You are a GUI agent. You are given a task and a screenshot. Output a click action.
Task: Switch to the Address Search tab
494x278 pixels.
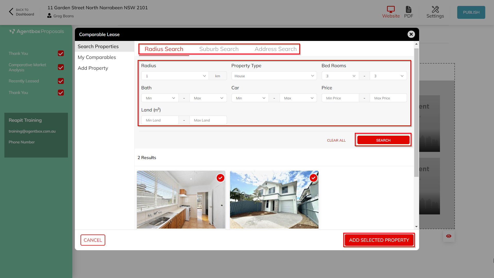pyautogui.click(x=276, y=49)
